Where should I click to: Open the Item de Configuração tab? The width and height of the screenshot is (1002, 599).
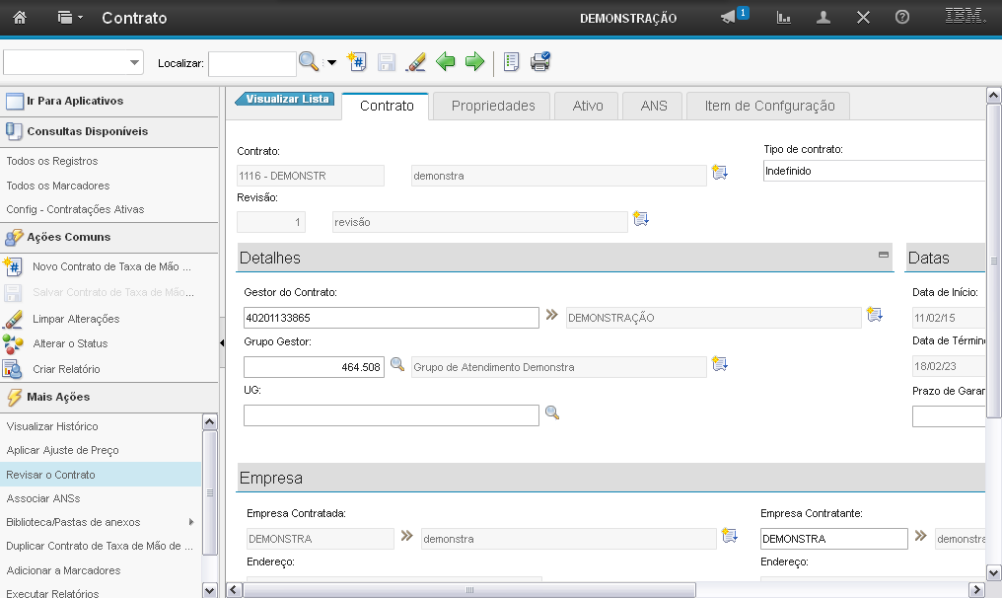pos(769,107)
